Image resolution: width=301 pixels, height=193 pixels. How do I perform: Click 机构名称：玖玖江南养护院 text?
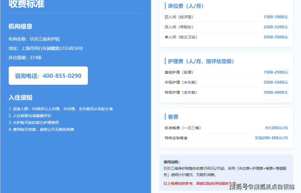(34, 39)
